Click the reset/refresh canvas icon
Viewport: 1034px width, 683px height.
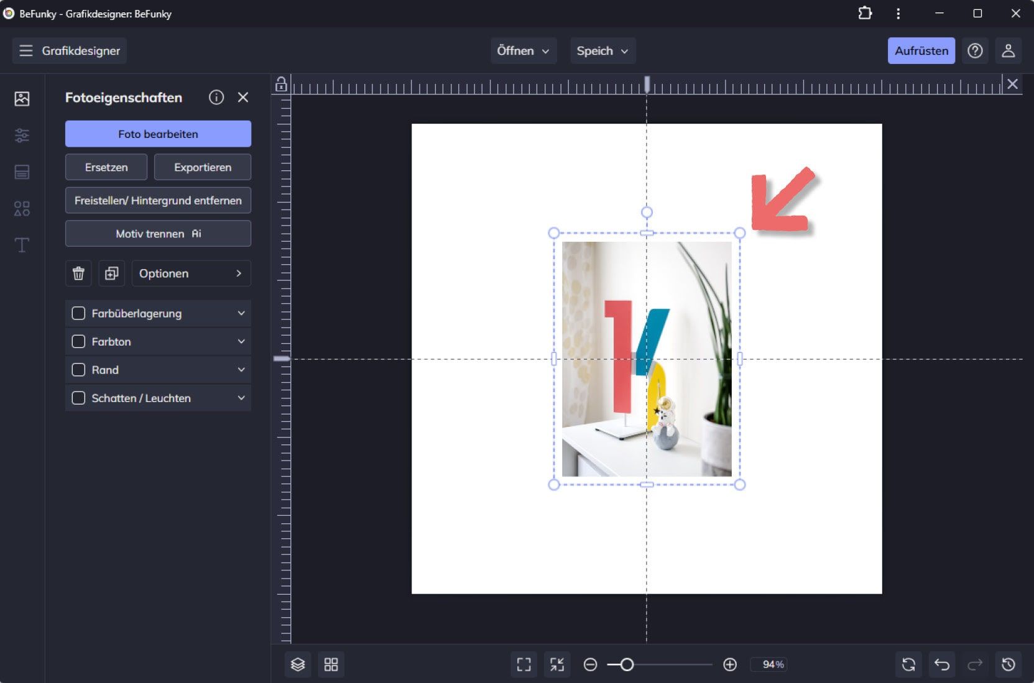pyautogui.click(x=908, y=664)
